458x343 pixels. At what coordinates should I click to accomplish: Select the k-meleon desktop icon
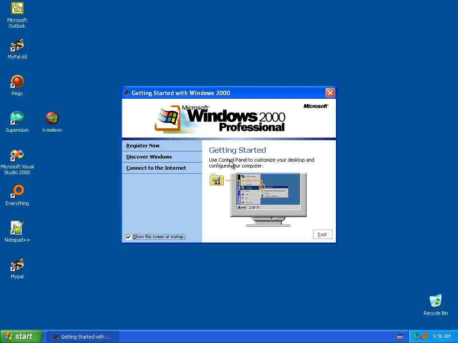click(x=52, y=122)
